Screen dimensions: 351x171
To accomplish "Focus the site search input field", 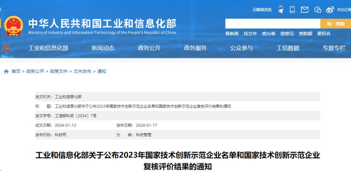I will [x=273, y=24].
